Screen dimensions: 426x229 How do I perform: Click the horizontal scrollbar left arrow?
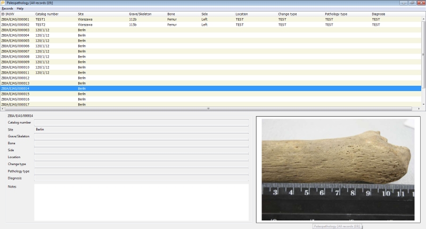coord(2,109)
